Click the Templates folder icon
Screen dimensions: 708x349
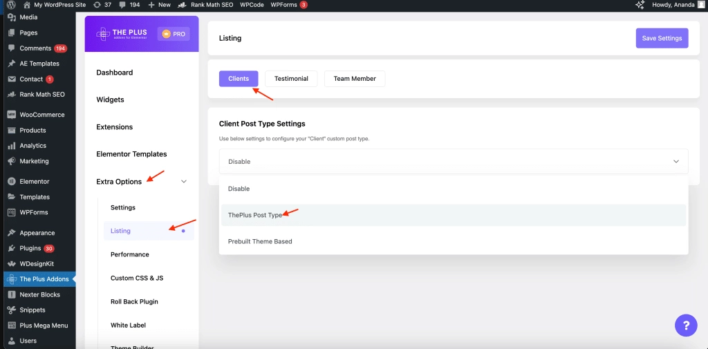click(12, 197)
